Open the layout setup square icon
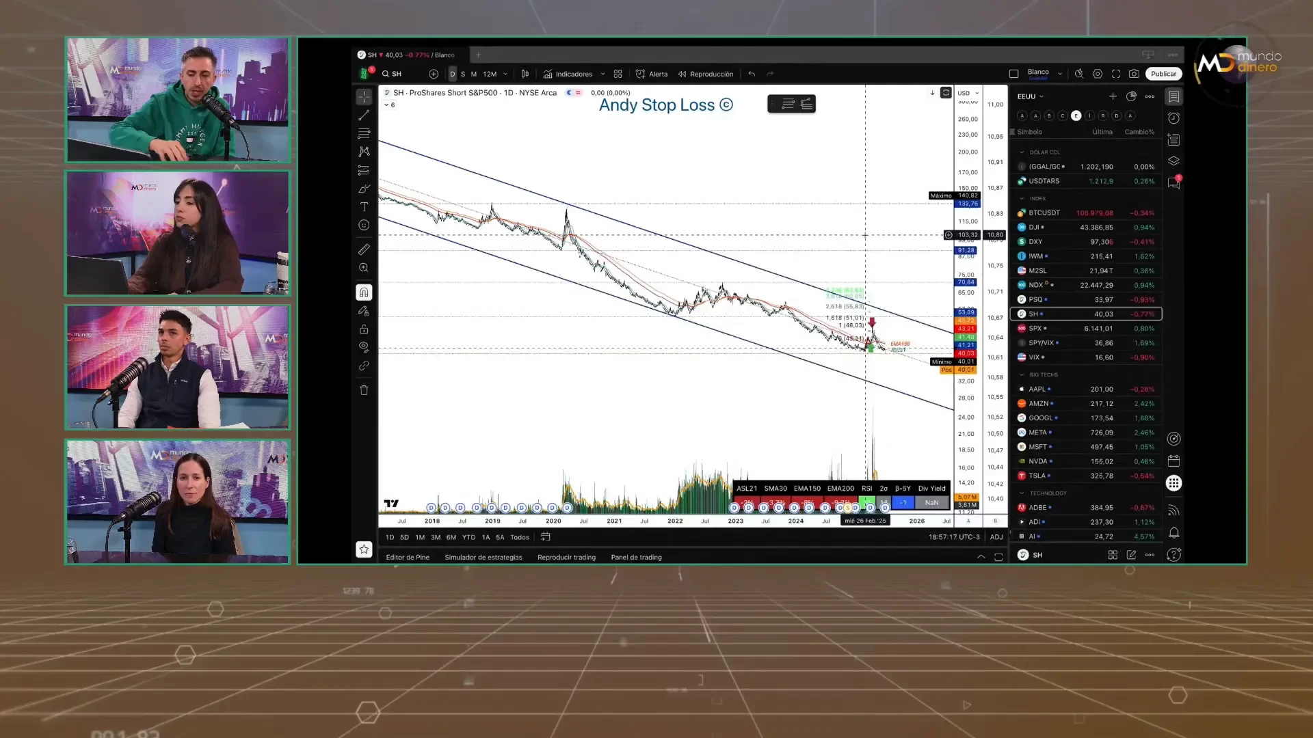 [1013, 74]
